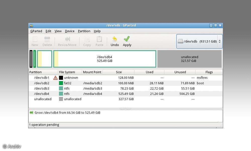Screen dimensions: 251x151
Task: Click the warning icon next to /dev/sdb1
Action: pos(55,78)
